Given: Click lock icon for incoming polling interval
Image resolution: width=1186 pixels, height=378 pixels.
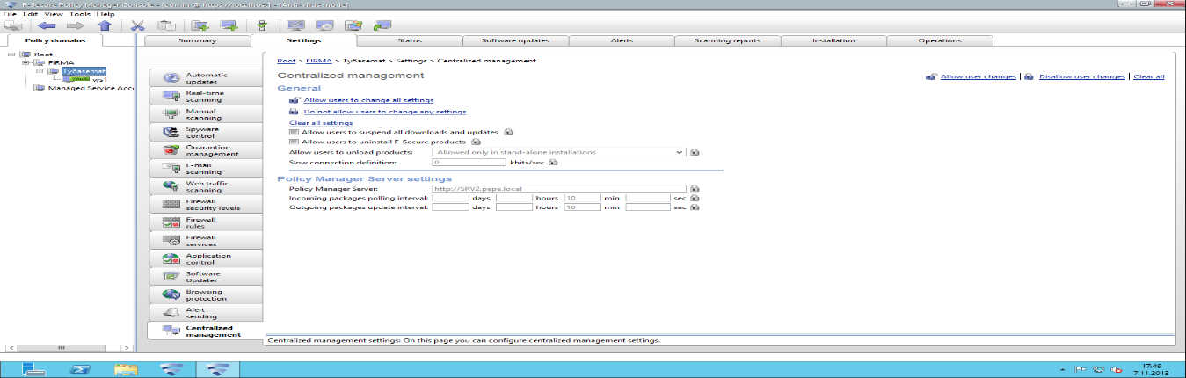Looking at the screenshot, I should [x=695, y=198].
